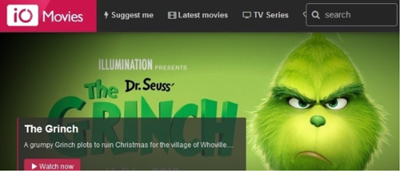Screen dimensions: 401x172
Task: Click the Movies brand text
Action: pos(63,17)
